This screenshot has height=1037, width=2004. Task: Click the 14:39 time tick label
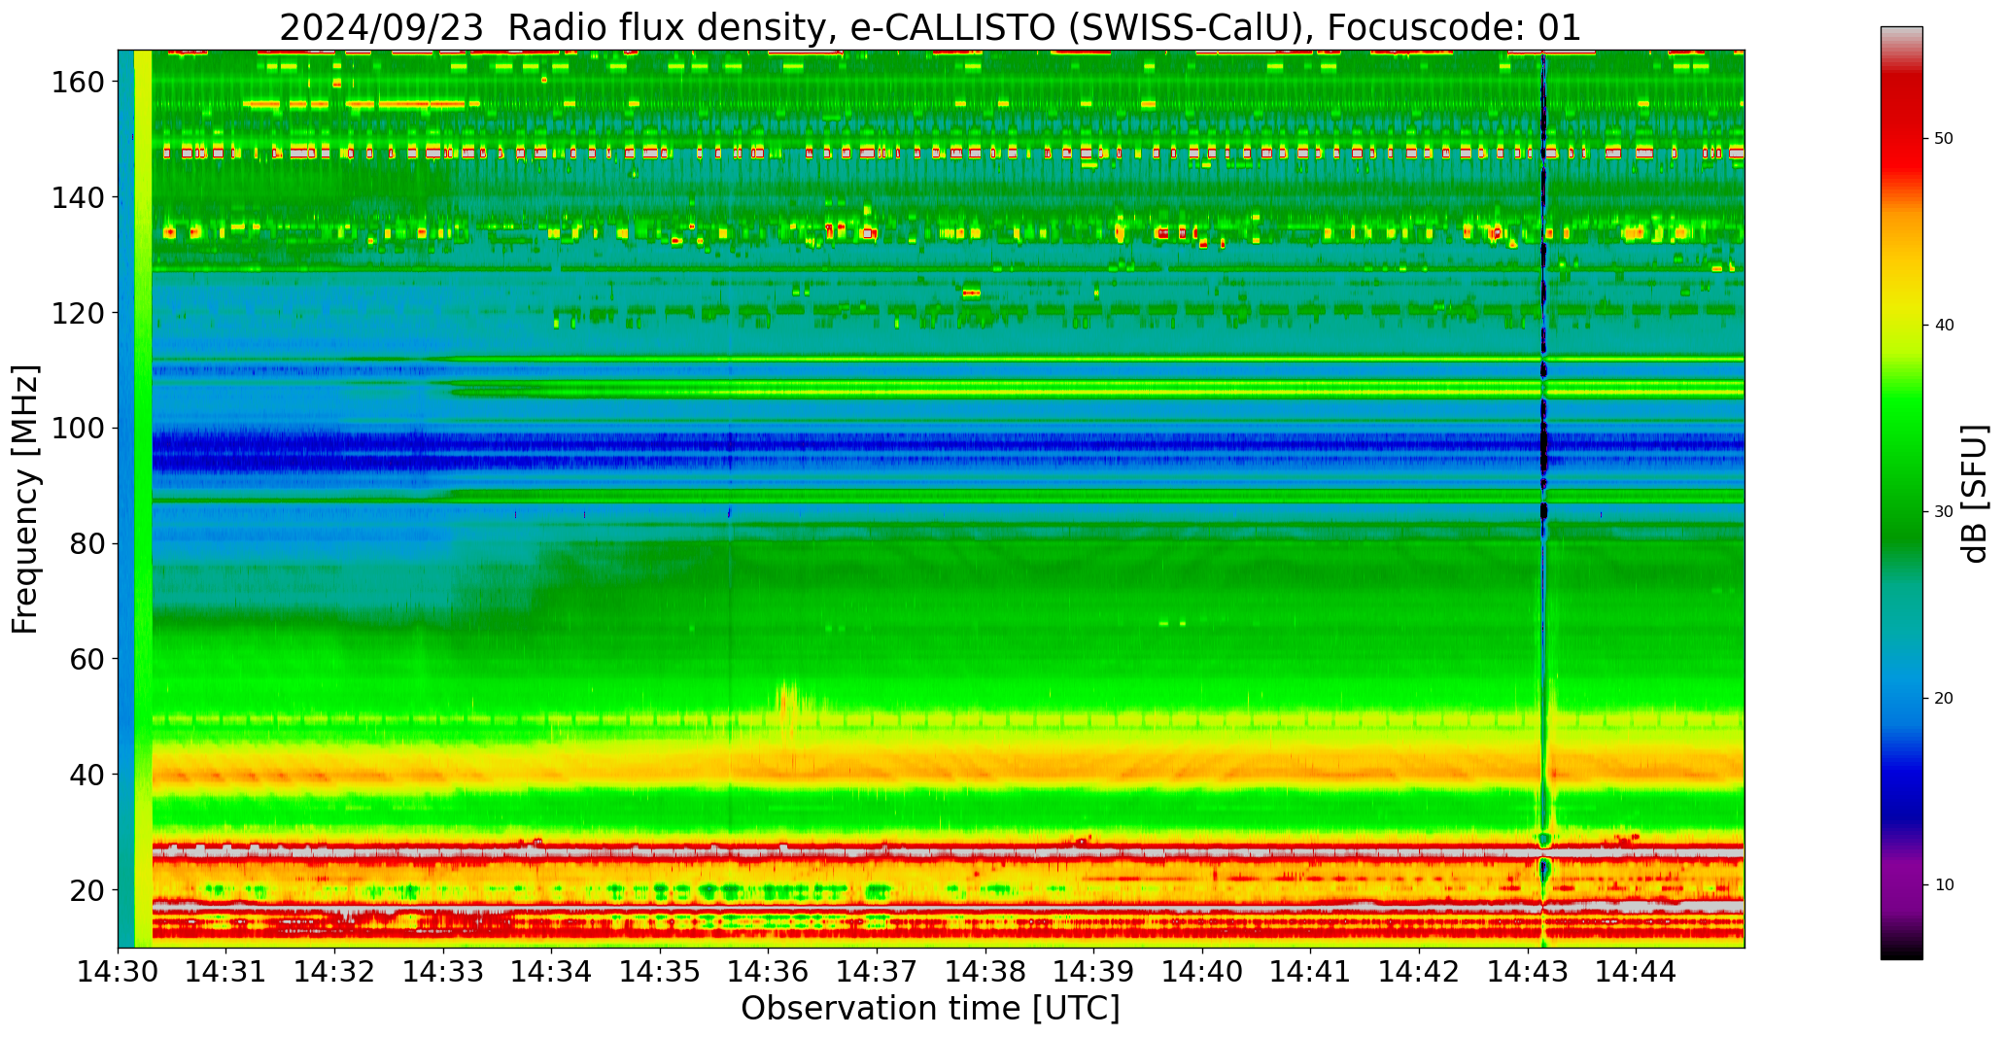1093,971
